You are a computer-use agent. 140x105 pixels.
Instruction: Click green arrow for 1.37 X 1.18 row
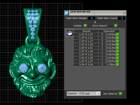(118, 51)
